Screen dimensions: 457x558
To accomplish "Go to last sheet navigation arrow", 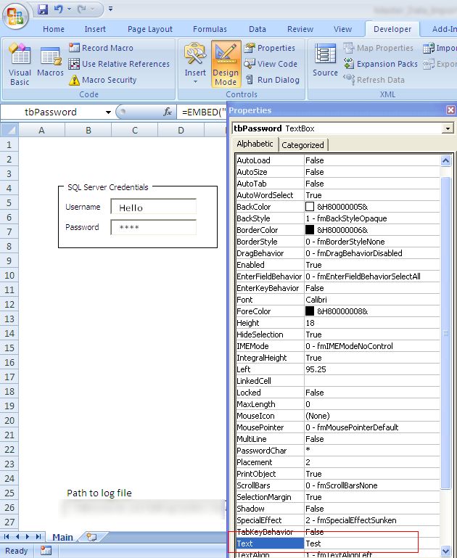I will coord(38,537).
